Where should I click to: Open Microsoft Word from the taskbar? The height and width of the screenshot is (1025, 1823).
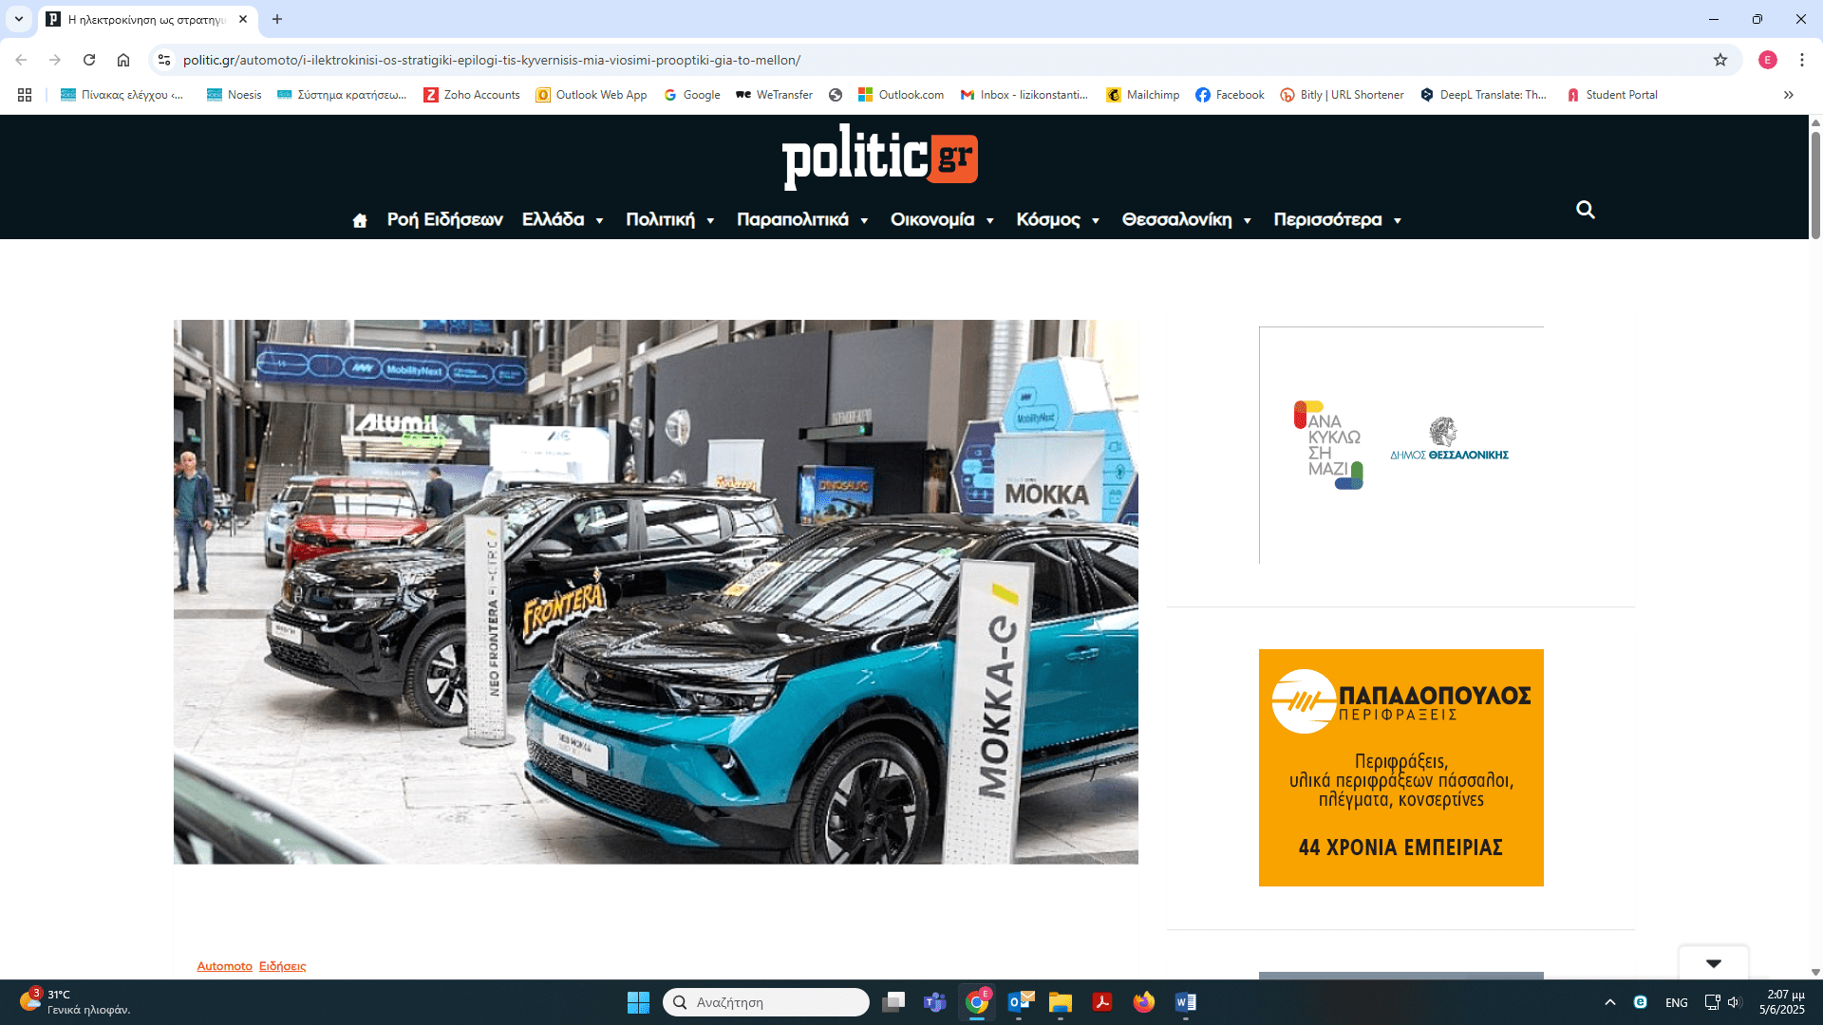[x=1185, y=1002]
